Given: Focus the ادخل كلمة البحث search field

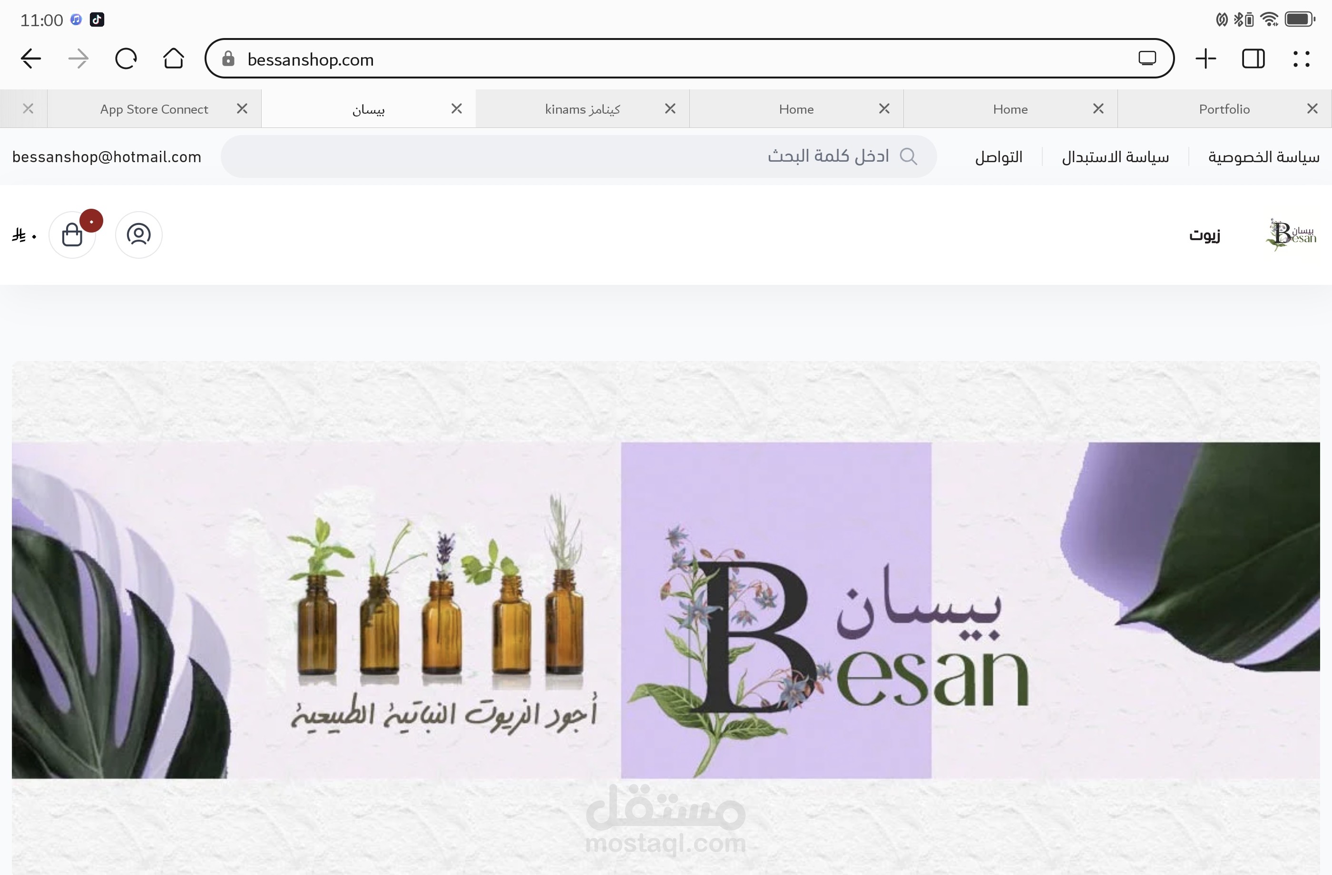Looking at the screenshot, I should 578,156.
